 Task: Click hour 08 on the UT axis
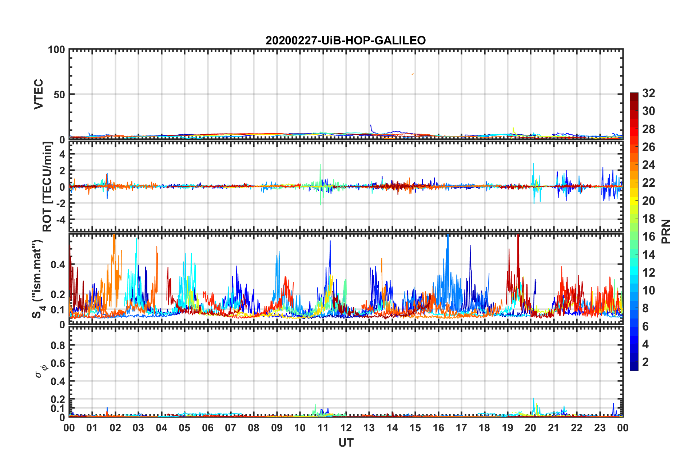(254, 428)
